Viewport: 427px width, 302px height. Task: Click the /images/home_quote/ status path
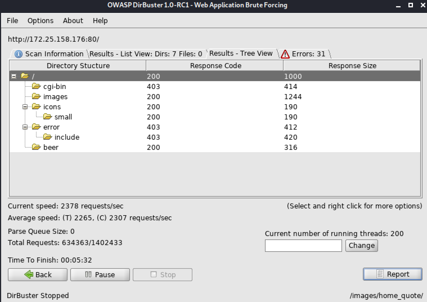click(386, 296)
